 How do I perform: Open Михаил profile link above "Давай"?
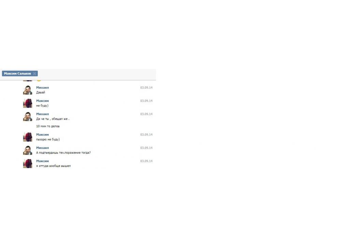[42, 87]
